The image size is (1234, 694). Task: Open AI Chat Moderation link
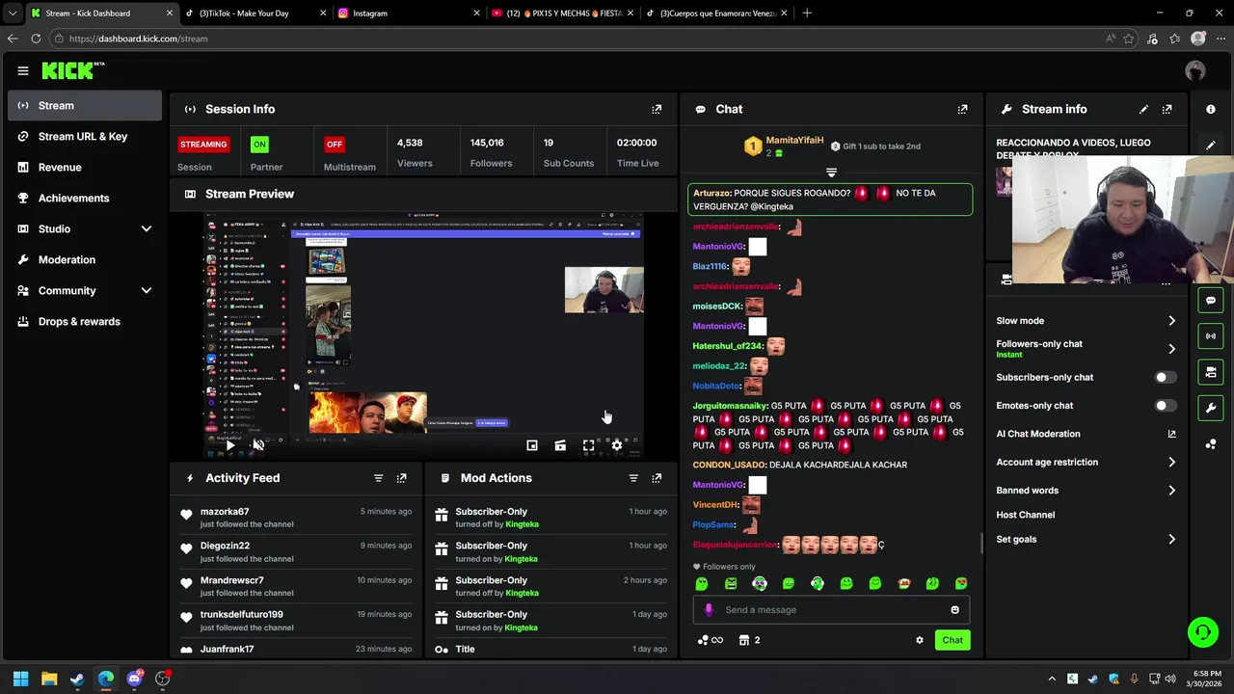point(1086,434)
